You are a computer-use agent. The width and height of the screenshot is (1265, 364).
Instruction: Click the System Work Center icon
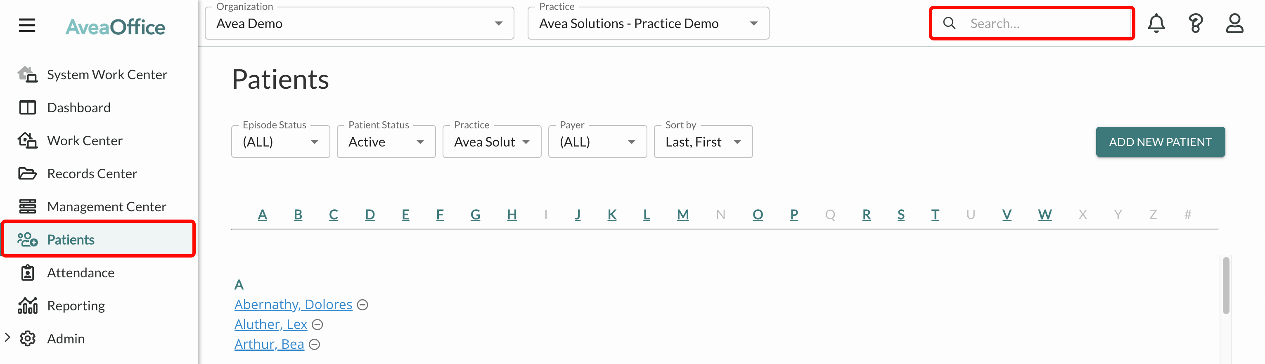(x=28, y=74)
